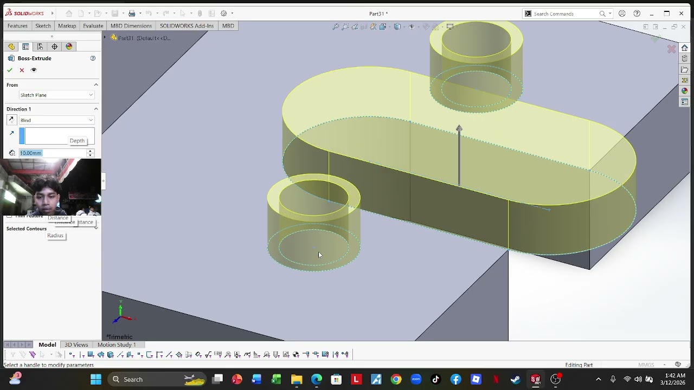The height and width of the screenshot is (390, 694).
Task: Open the Hide/Show Items icon
Action: tap(412, 27)
